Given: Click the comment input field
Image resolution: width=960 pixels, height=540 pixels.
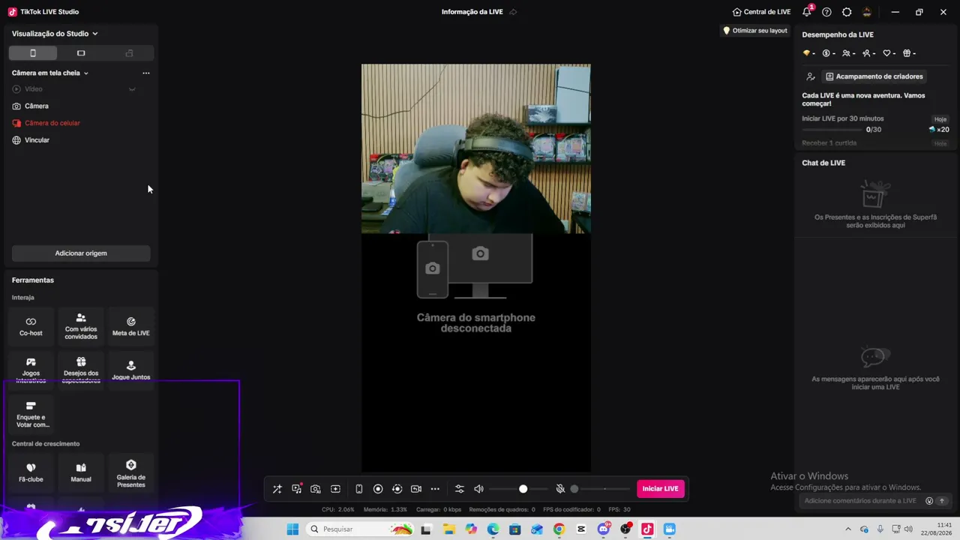Looking at the screenshot, I should point(860,501).
